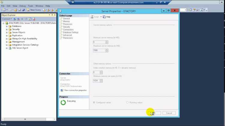
Task: Click View connection properties link
Action: click(x=76, y=90)
